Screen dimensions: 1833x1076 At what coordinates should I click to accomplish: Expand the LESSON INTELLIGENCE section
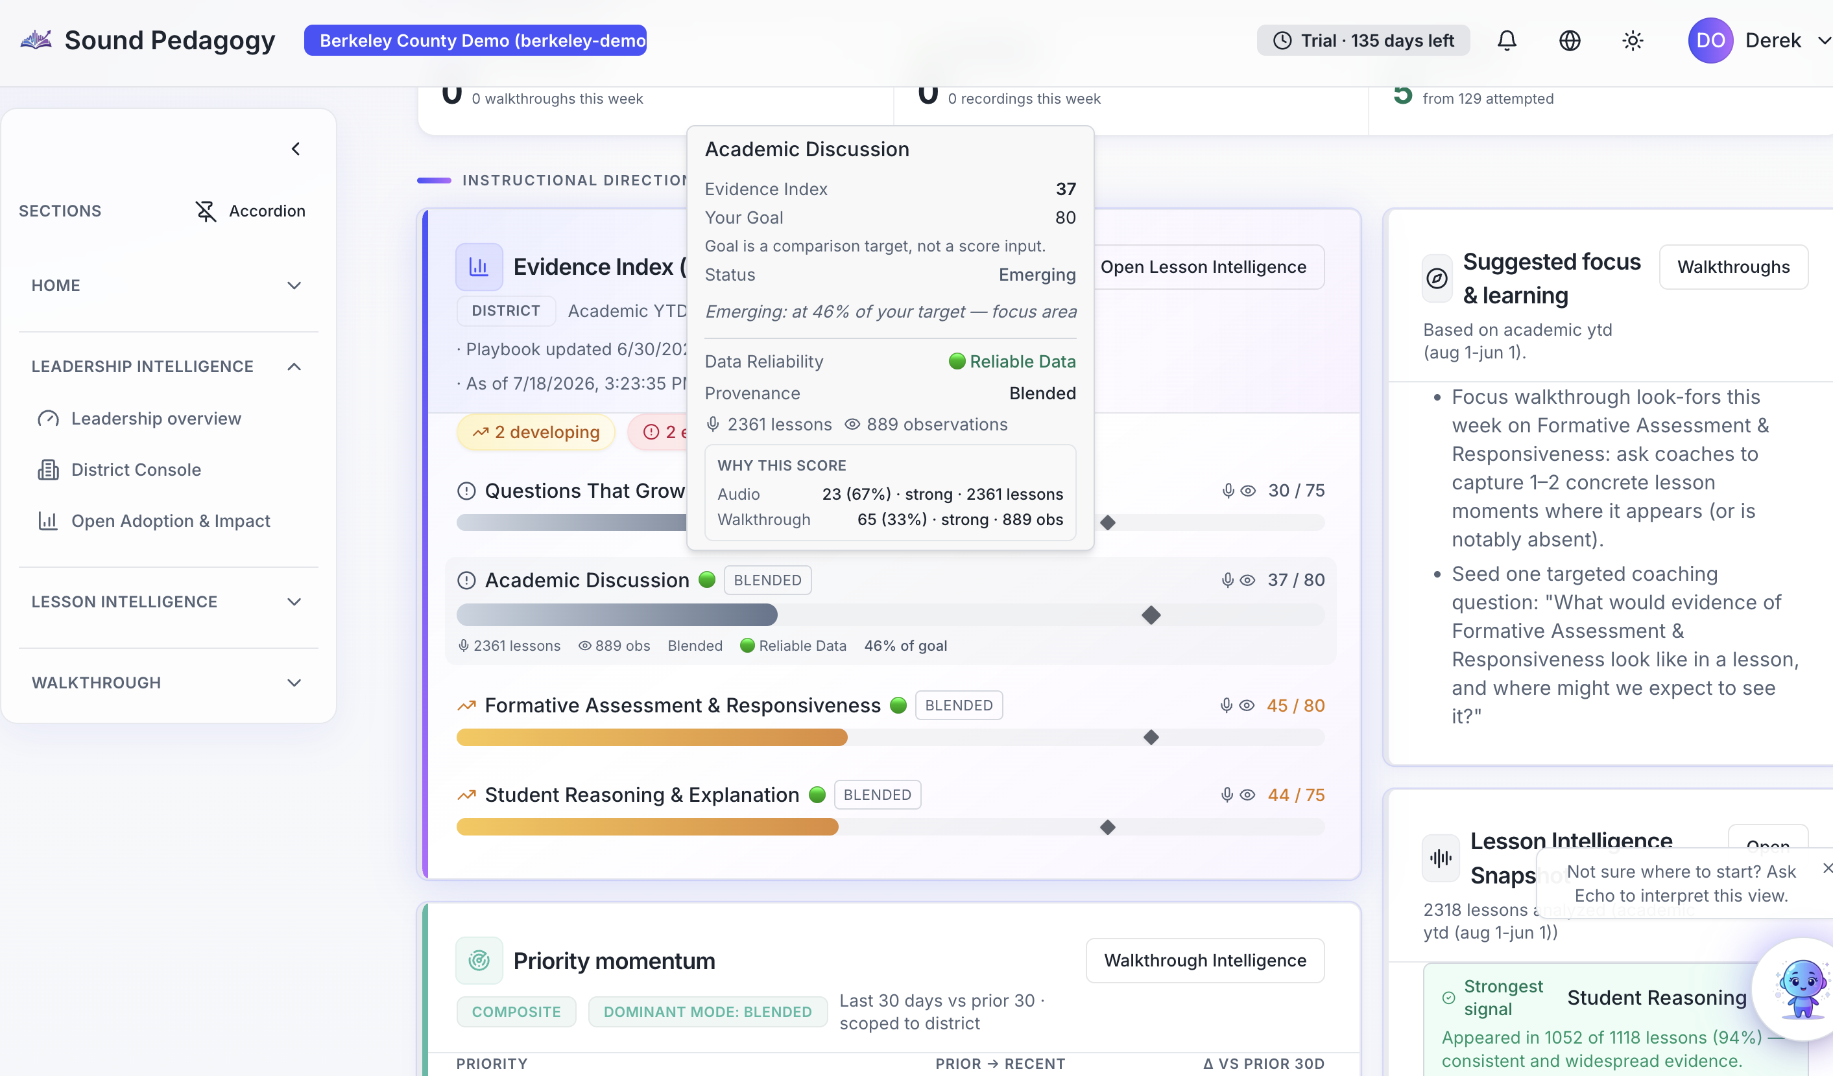pos(167,602)
